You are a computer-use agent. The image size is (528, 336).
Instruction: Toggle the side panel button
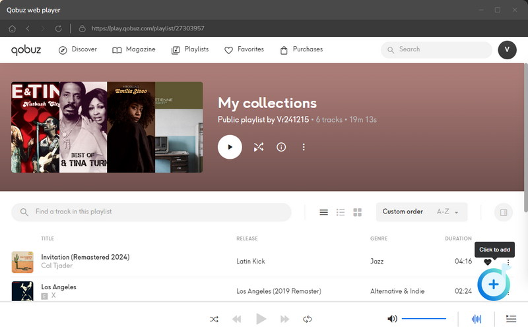(x=504, y=212)
